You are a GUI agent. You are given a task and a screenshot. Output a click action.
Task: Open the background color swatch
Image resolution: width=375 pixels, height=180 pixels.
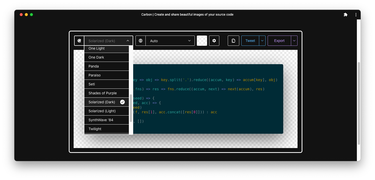[x=202, y=41]
